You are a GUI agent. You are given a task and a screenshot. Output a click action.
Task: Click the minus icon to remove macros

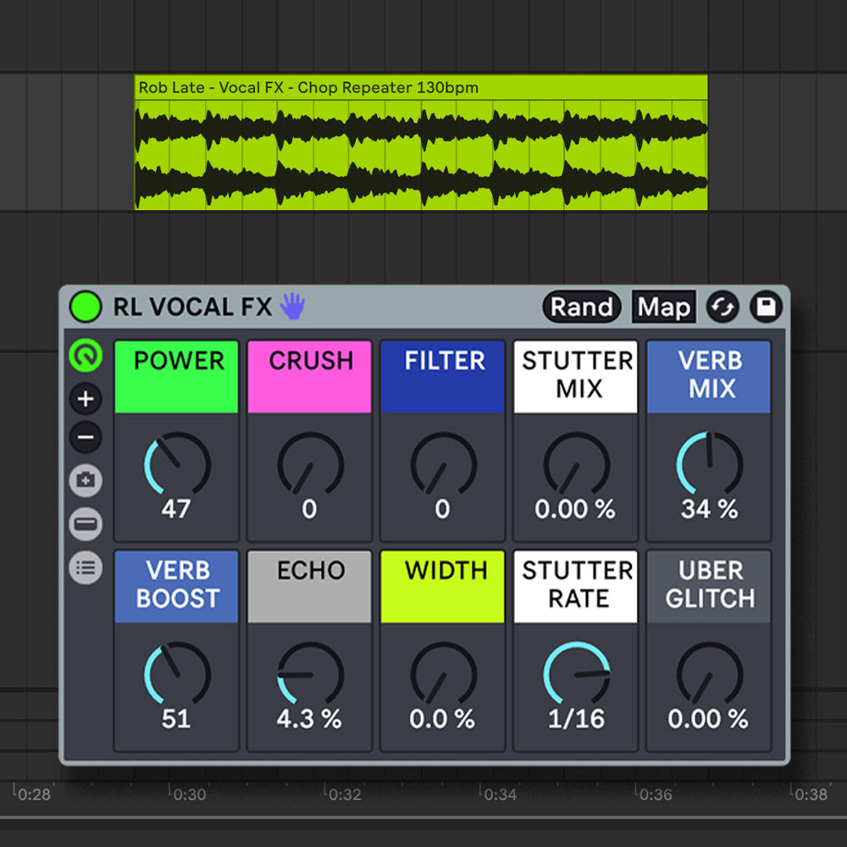tap(86, 438)
